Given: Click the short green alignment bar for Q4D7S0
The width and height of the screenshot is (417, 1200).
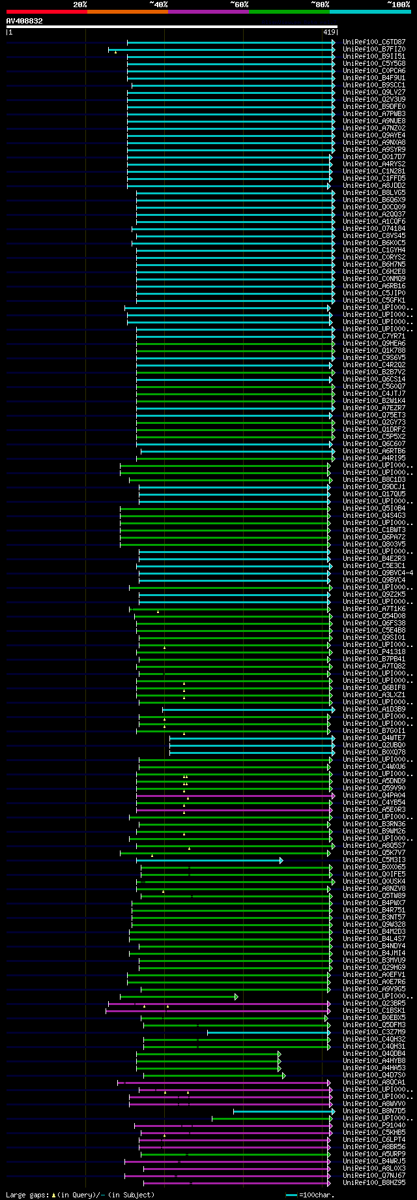Looking at the screenshot, I should pos(214,1075).
